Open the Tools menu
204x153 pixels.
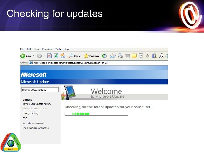pyautogui.click(x=58, y=49)
